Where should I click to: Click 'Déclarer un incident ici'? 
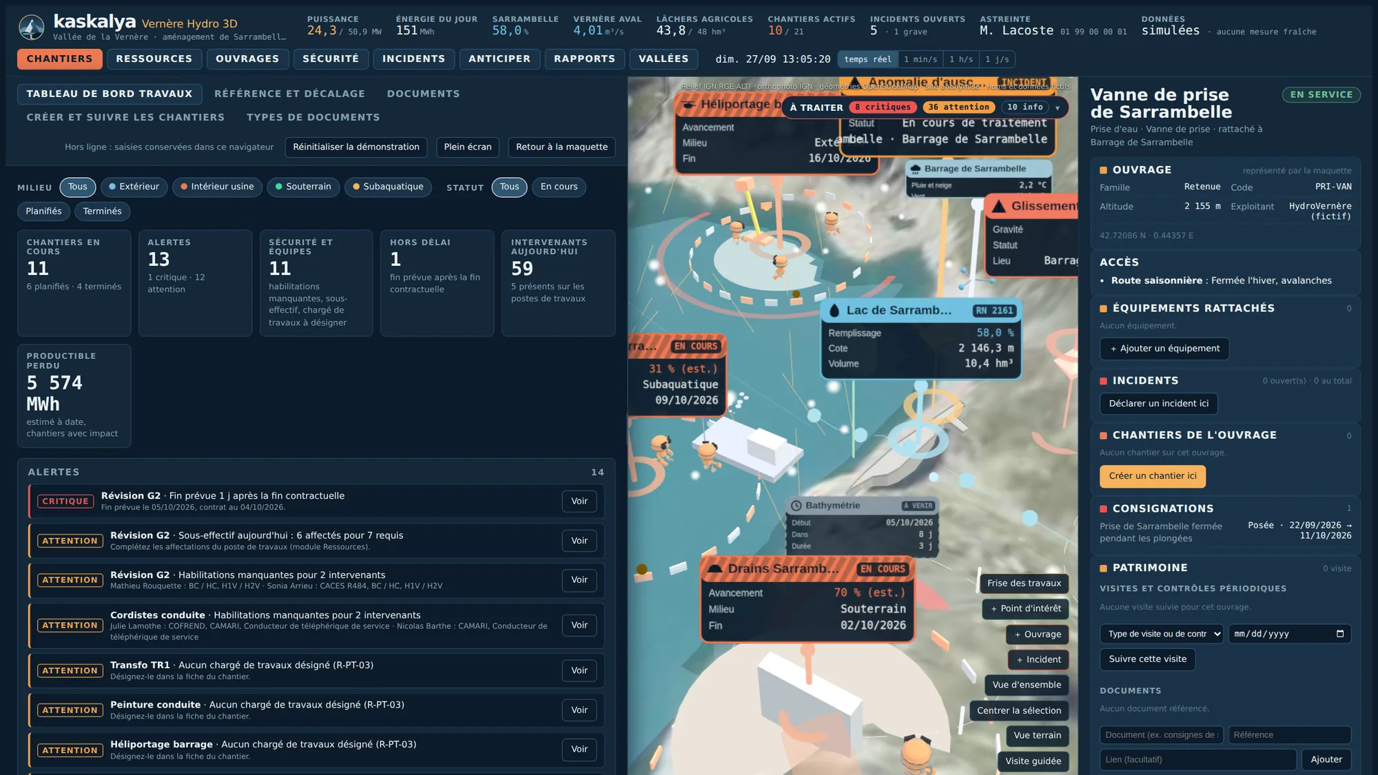[x=1159, y=404]
